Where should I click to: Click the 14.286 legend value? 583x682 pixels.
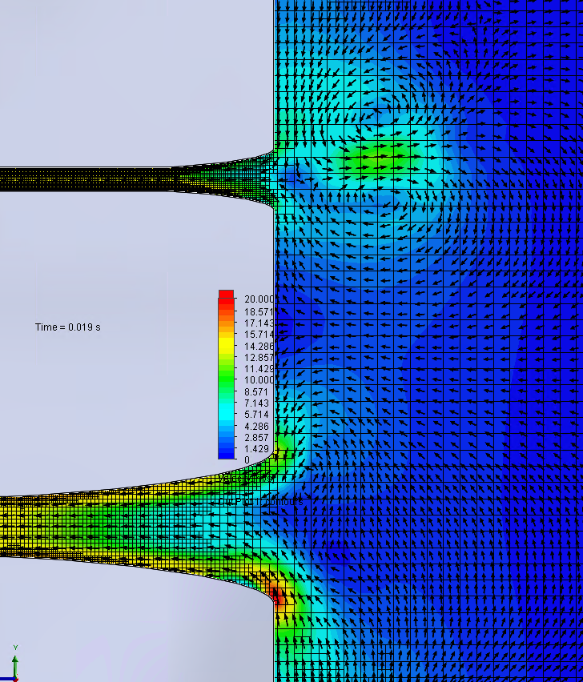259,346
